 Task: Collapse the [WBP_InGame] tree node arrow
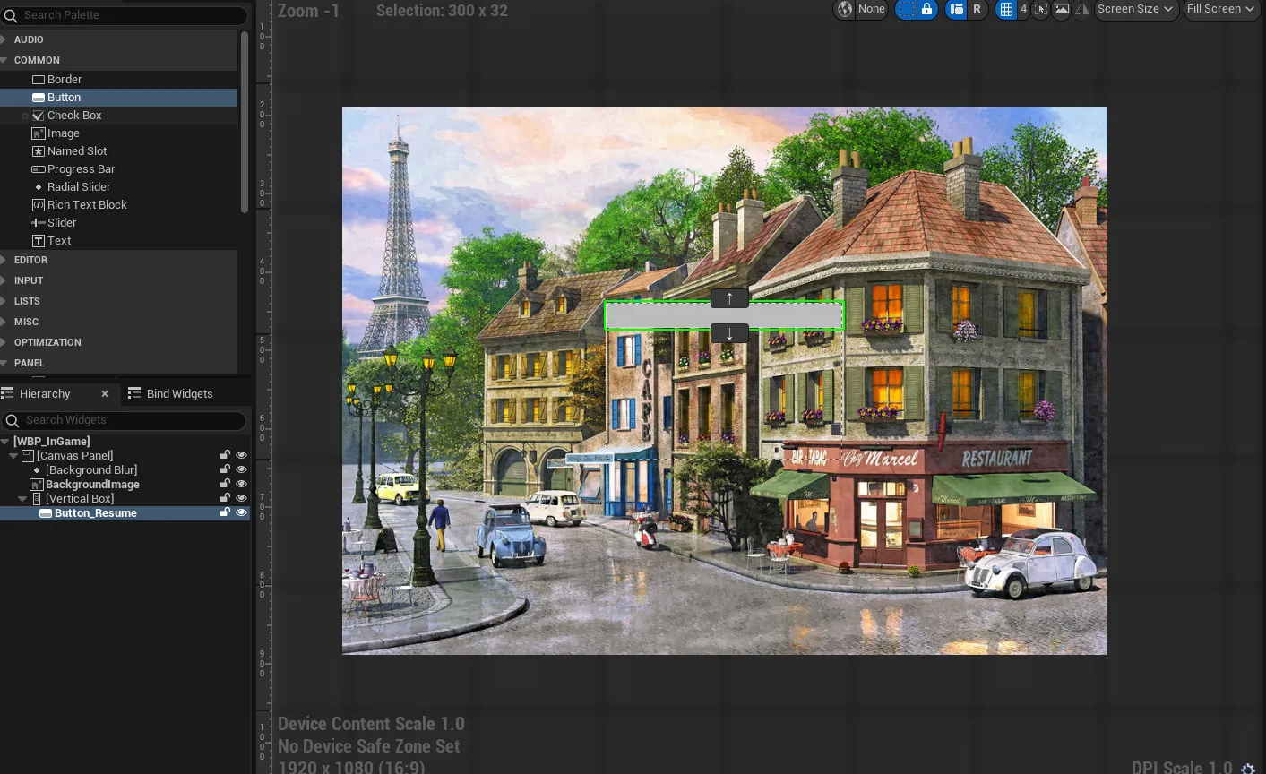click(x=5, y=442)
